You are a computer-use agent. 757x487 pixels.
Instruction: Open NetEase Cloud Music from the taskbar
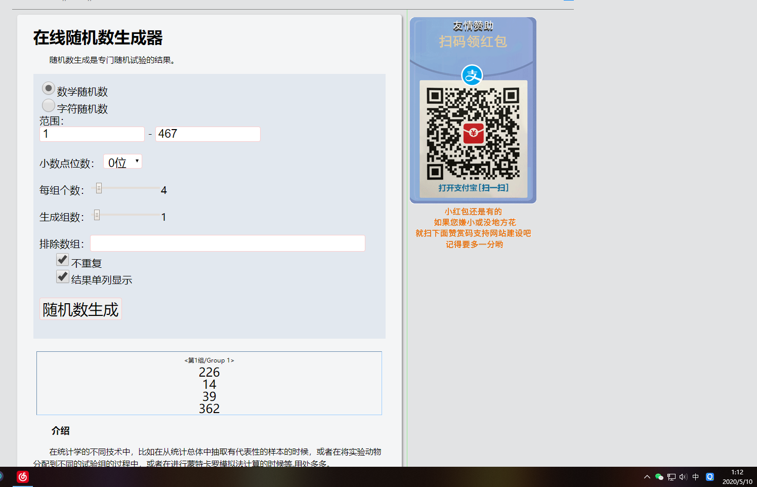[23, 477]
